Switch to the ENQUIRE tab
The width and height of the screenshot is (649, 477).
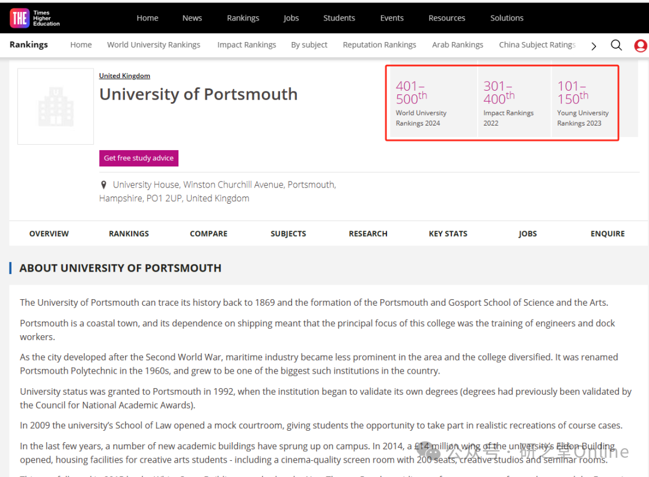click(607, 234)
